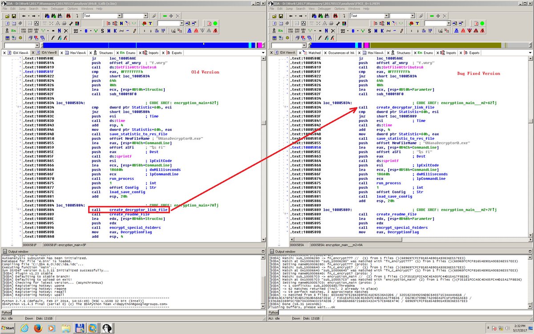This screenshot has height=334, width=534.
Task: Click the red binoculars search icon in left window
Action: coord(69,16)
